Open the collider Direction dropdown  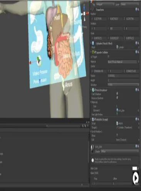pos(123,85)
